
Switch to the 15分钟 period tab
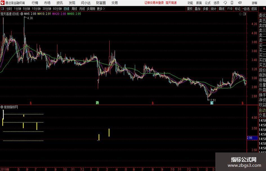pyautogui.click(x=36, y=9)
